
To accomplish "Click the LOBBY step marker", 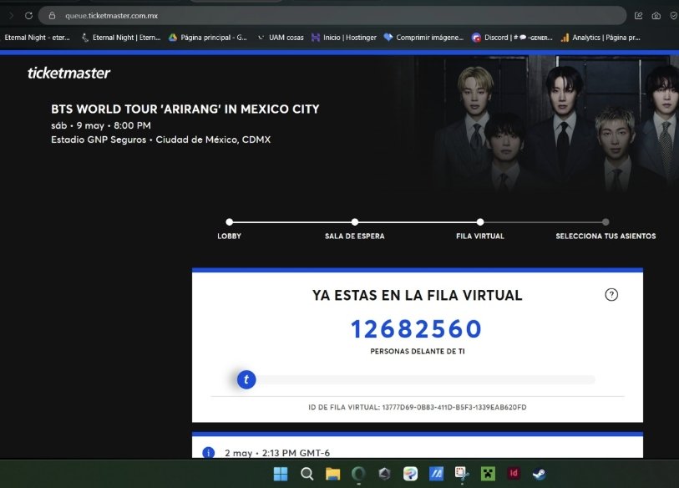I will tap(229, 222).
